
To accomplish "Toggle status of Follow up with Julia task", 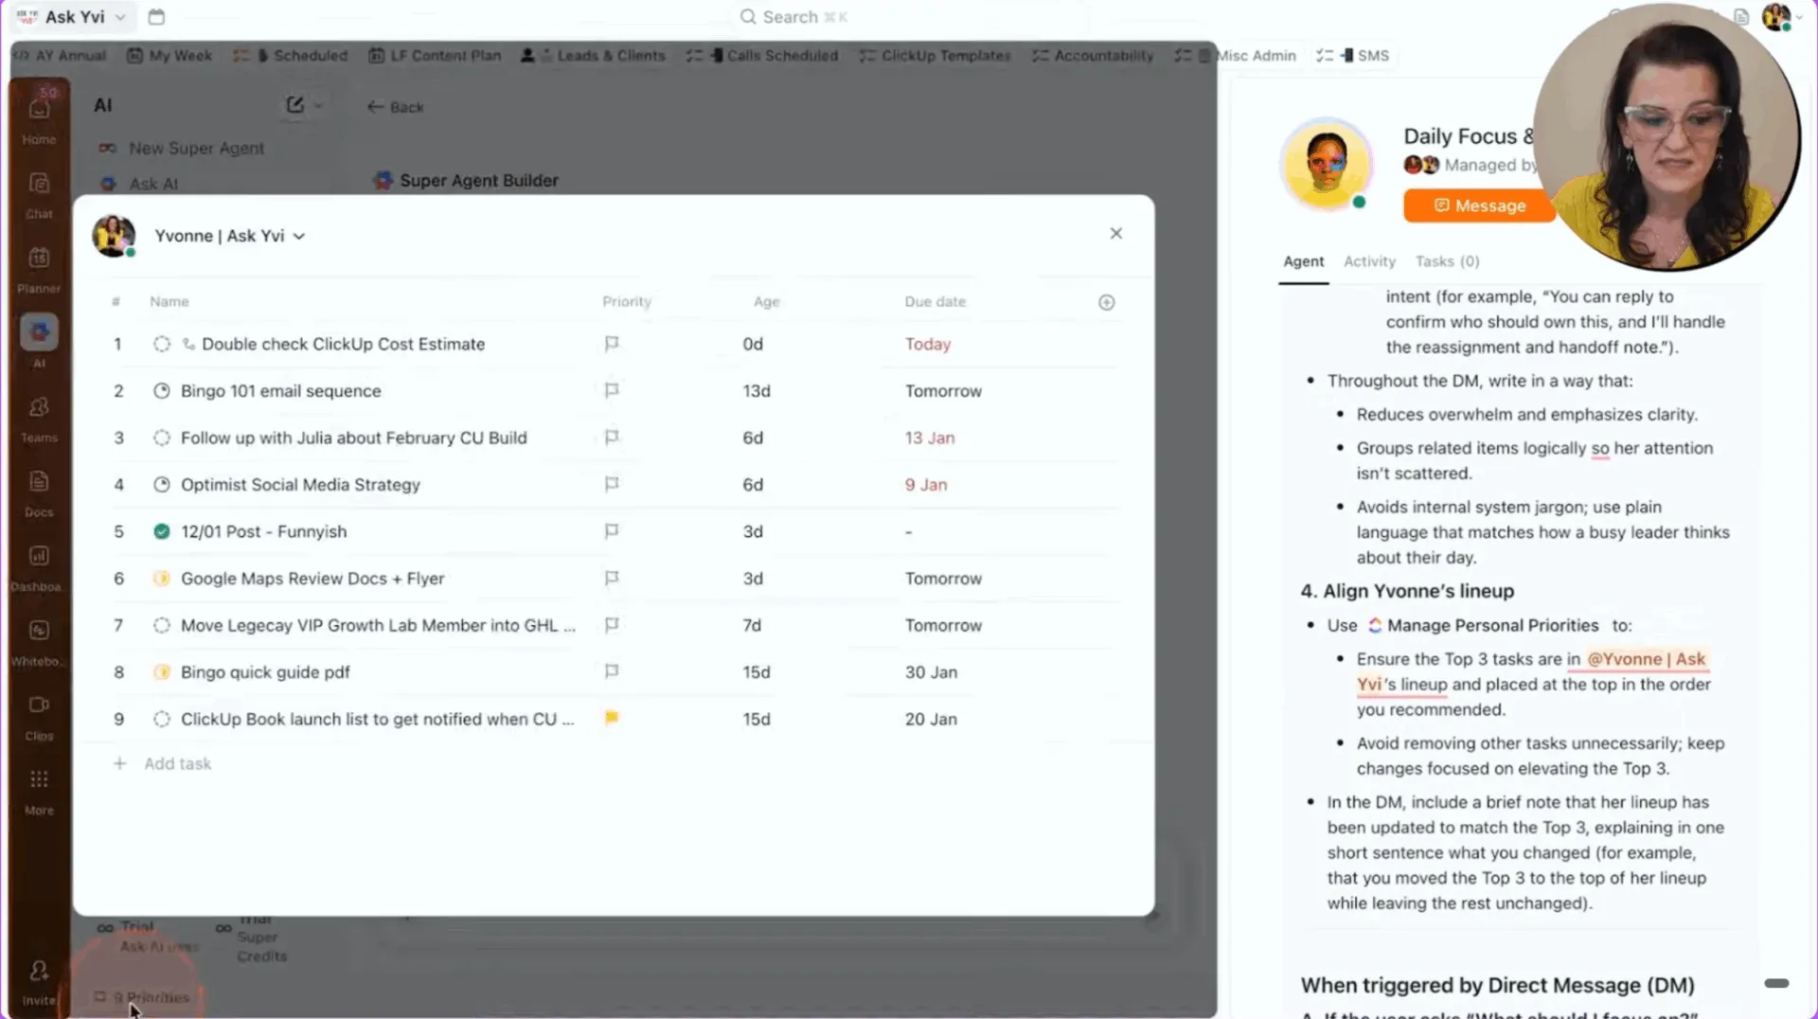I will [162, 438].
